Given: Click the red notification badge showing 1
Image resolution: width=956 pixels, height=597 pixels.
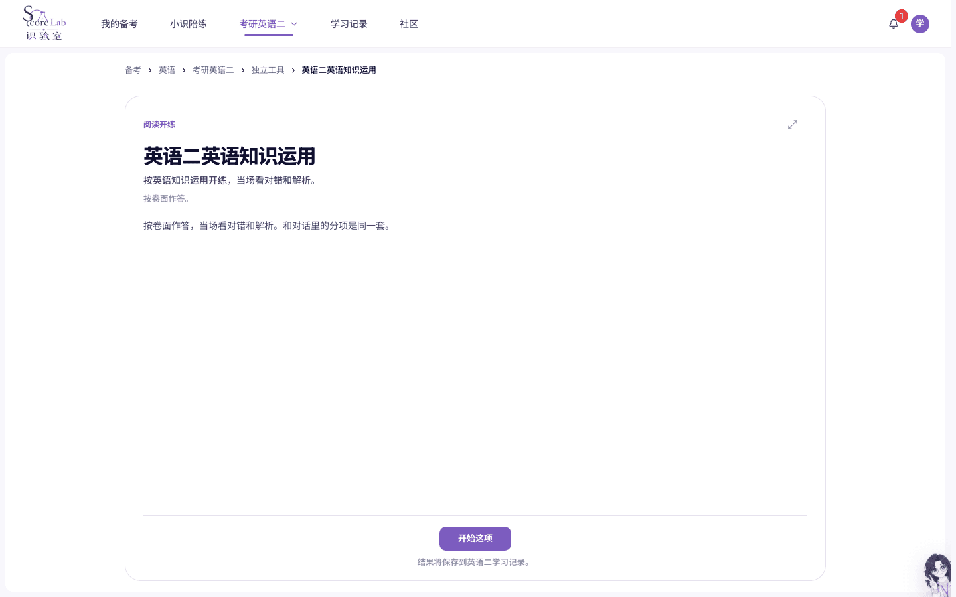Looking at the screenshot, I should click(x=902, y=16).
